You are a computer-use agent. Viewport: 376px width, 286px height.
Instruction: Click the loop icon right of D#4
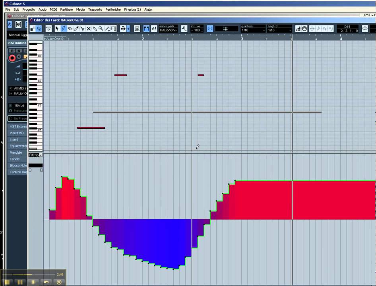(x=365, y=29)
